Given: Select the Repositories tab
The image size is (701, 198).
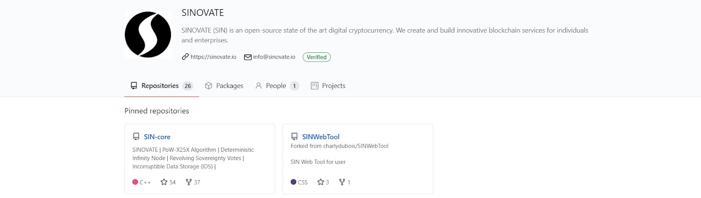Looking at the screenshot, I should click(162, 86).
